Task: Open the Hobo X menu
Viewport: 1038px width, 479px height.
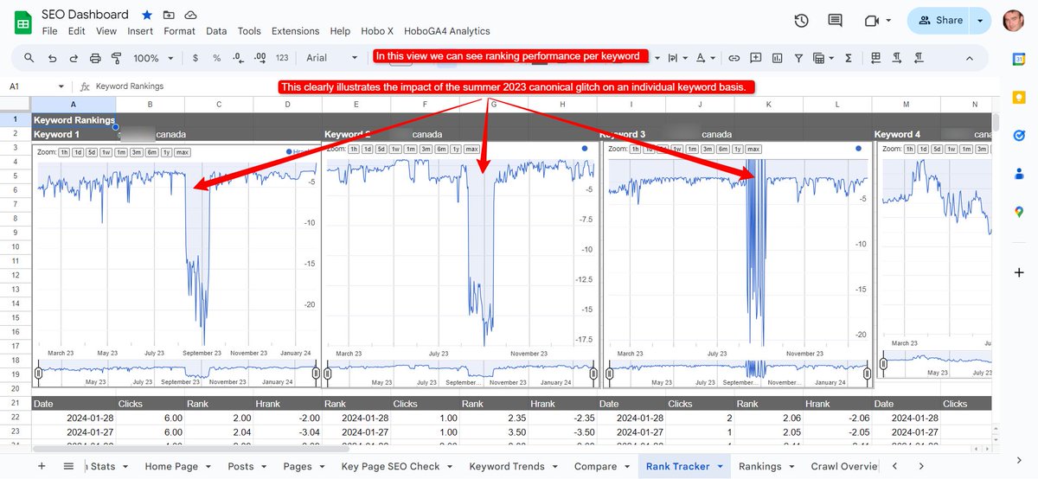Action: [377, 31]
